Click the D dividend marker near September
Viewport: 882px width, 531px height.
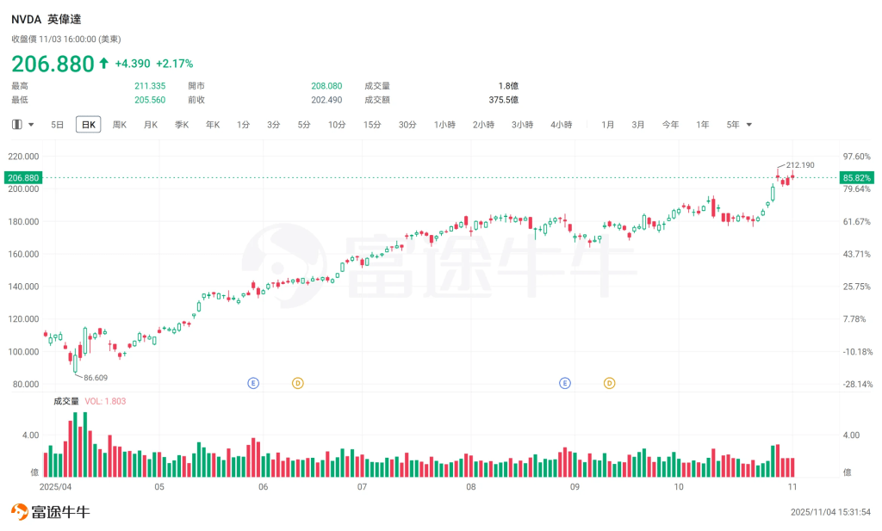click(609, 383)
